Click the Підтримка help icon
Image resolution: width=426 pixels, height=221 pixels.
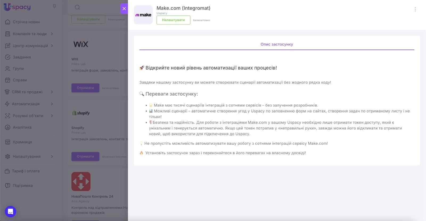point(8,186)
